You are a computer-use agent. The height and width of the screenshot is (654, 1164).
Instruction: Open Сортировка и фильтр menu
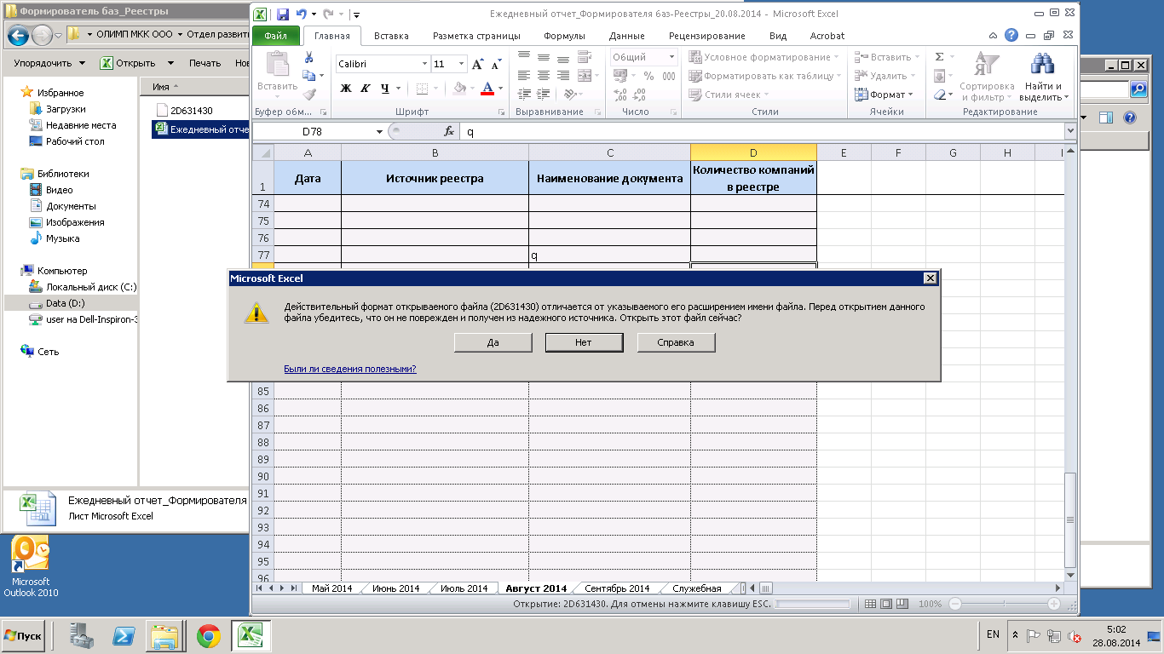[987, 77]
